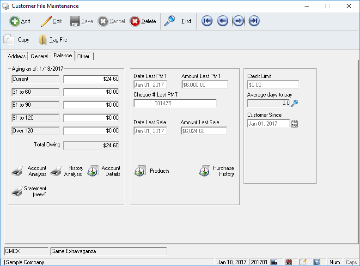The height and width of the screenshot is (266, 360).
Task: Click the Add customer icon
Action: click(x=15, y=21)
